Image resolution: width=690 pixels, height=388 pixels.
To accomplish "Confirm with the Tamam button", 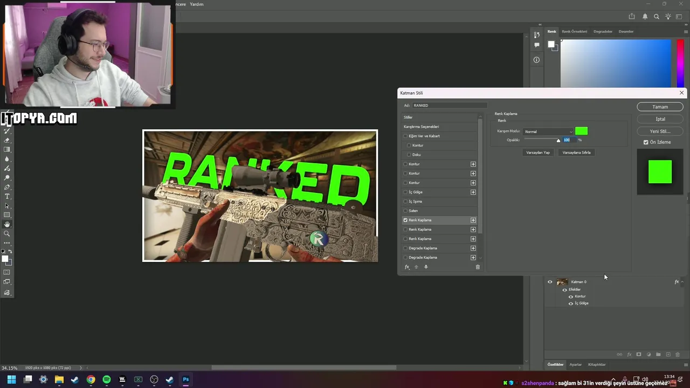I will point(660,107).
